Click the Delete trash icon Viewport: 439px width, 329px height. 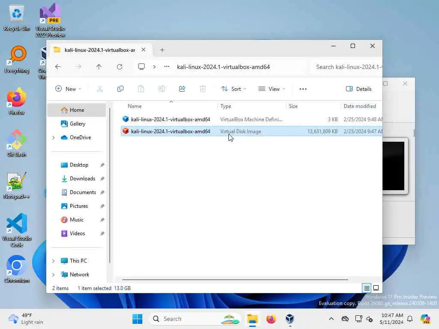click(x=203, y=89)
